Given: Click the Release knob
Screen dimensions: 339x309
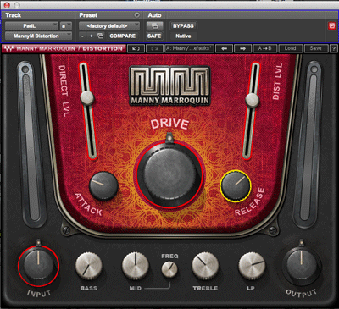Looking at the screenshot, I should click(236, 185).
